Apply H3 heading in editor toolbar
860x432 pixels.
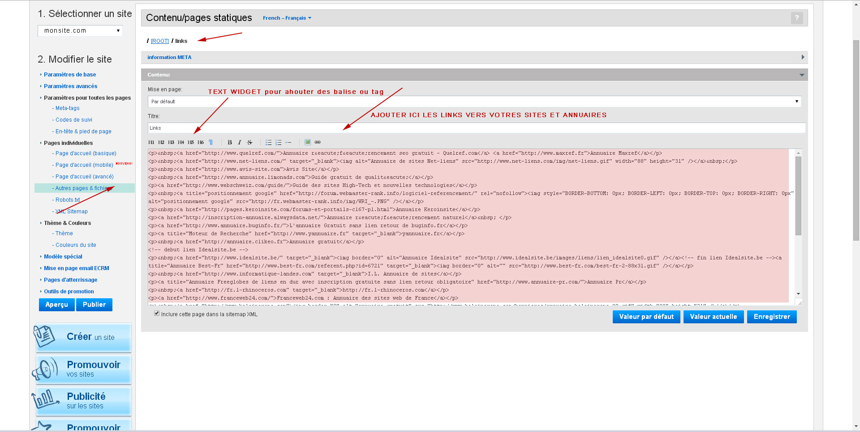click(171, 142)
